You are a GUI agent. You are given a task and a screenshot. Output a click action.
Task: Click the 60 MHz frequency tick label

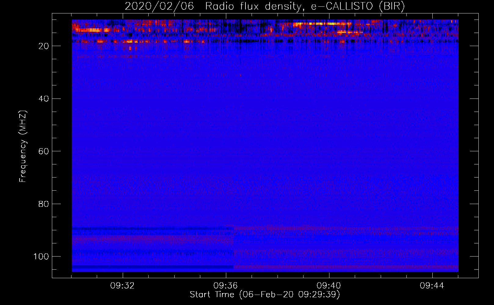click(x=44, y=151)
